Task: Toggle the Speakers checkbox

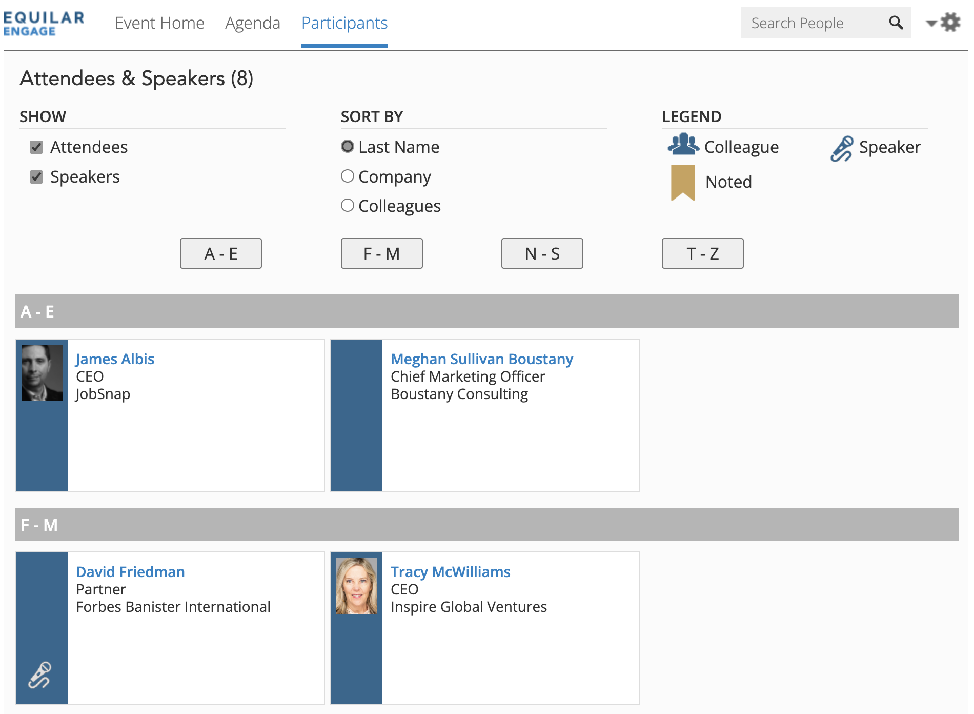Action: click(x=36, y=177)
